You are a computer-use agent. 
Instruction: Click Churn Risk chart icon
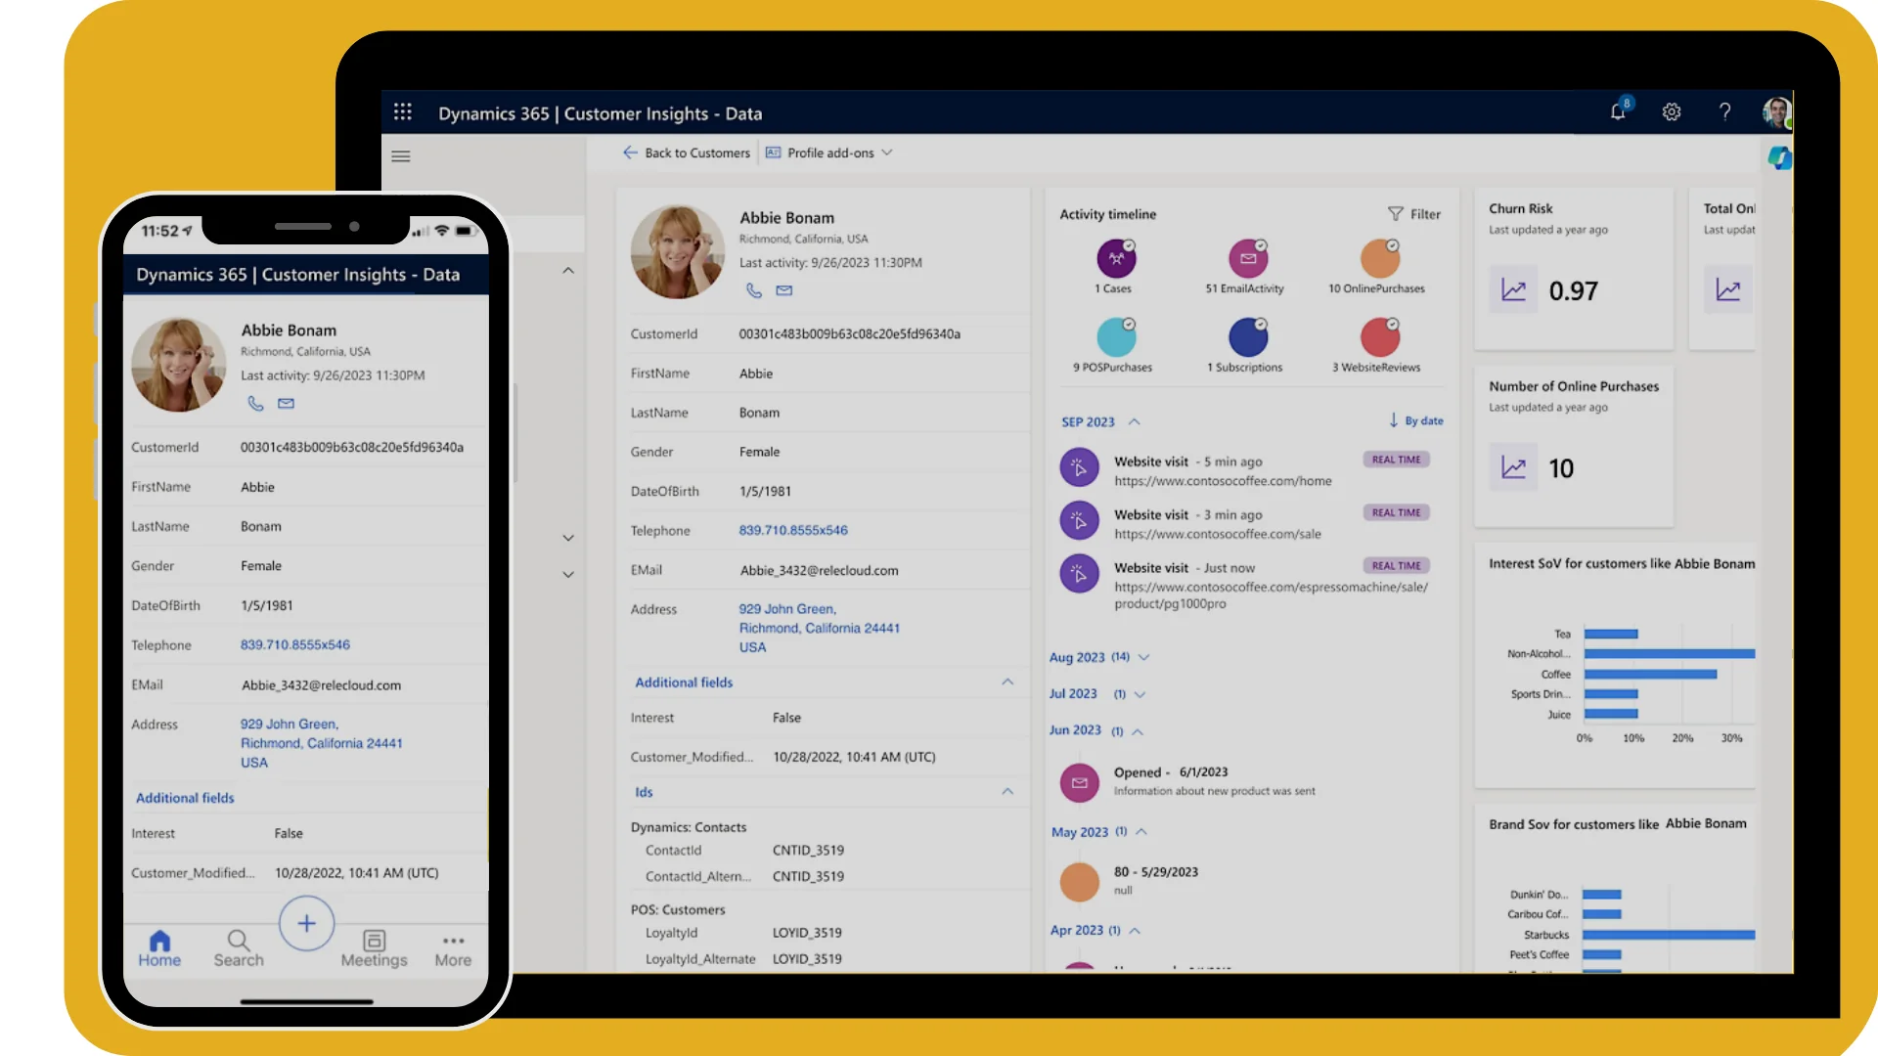1513,290
